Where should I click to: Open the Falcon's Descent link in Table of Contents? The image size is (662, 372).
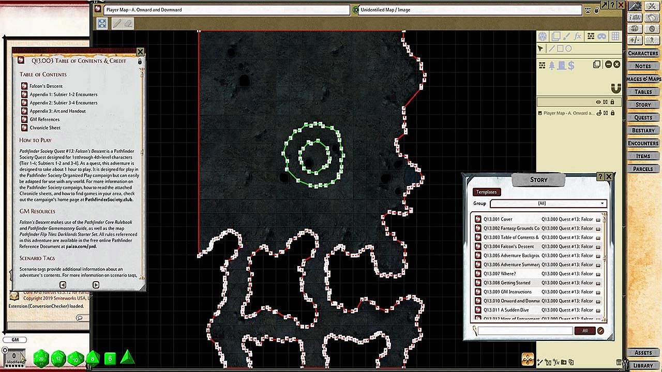pos(46,86)
